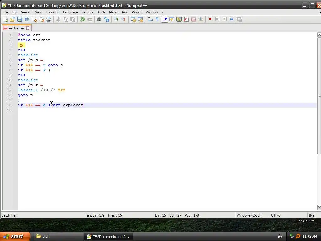Open the Tools menu
This screenshot has height=241, width=321.
(101, 12)
